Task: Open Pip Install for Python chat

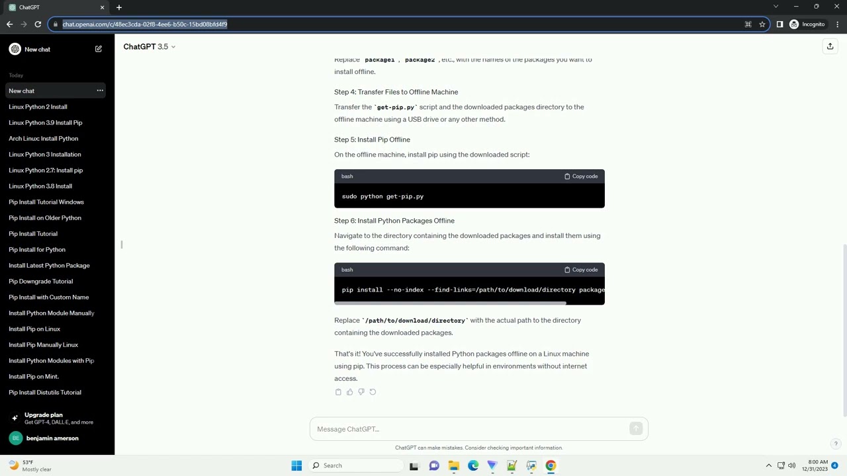Action: click(37, 249)
